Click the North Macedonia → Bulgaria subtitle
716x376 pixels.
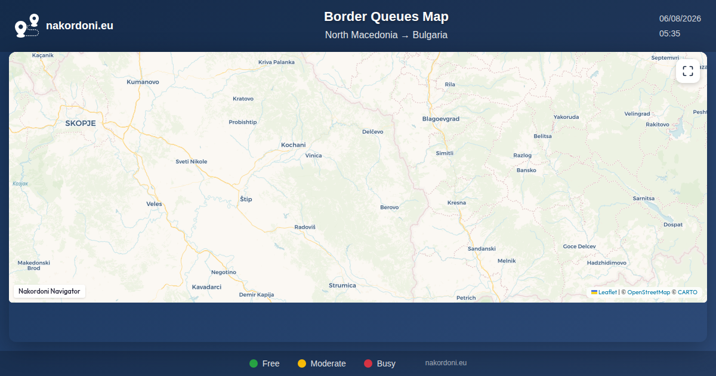(386, 35)
